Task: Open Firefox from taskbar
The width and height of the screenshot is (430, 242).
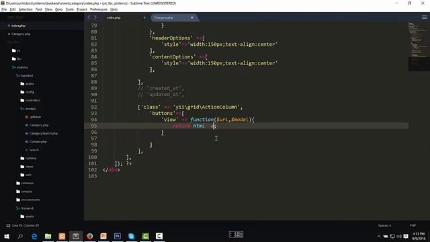Action: tap(89, 236)
